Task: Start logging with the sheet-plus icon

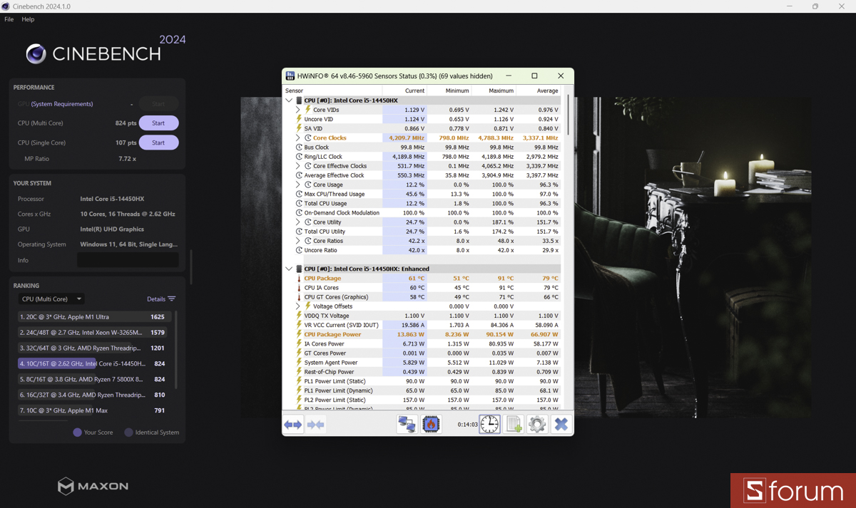Action: pyautogui.click(x=514, y=425)
